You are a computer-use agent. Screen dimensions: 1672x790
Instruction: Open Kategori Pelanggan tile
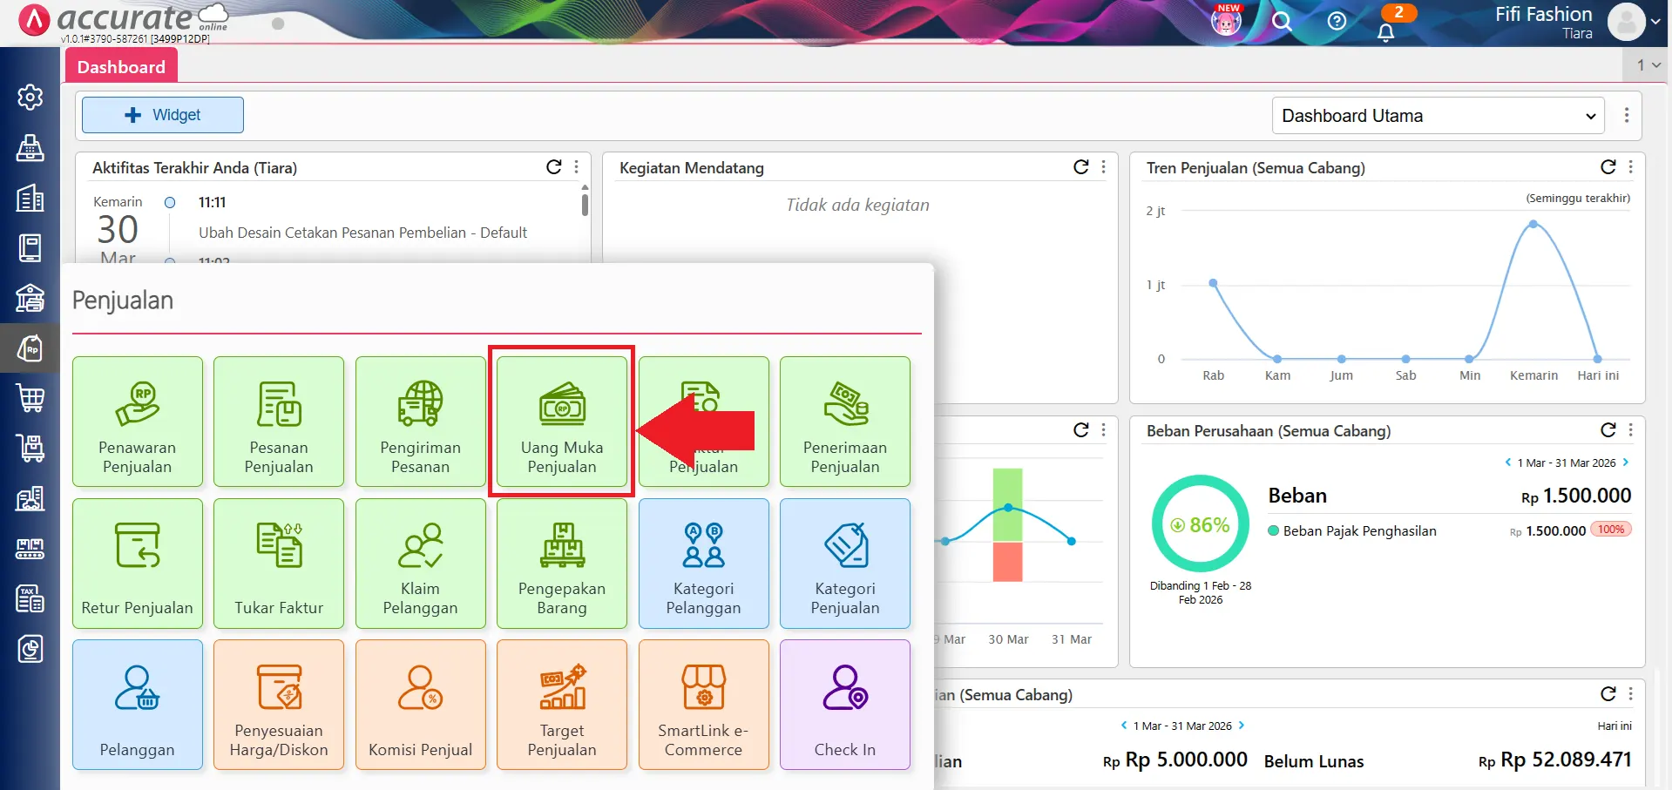(703, 564)
